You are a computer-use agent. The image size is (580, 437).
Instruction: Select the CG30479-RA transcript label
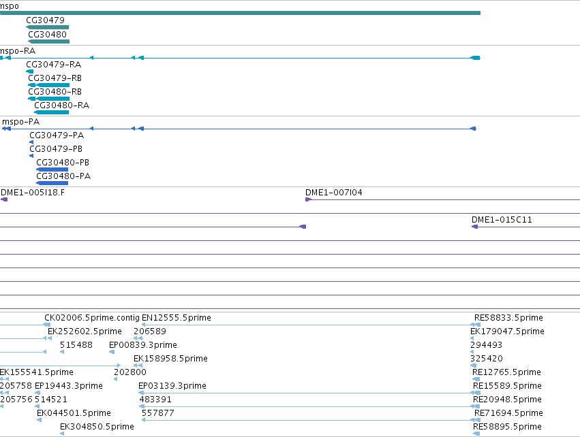(54, 65)
